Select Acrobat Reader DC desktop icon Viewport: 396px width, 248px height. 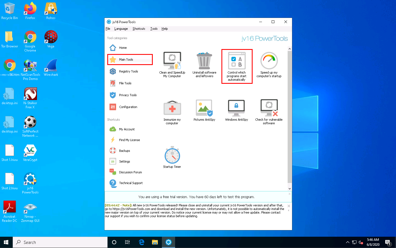click(10, 211)
